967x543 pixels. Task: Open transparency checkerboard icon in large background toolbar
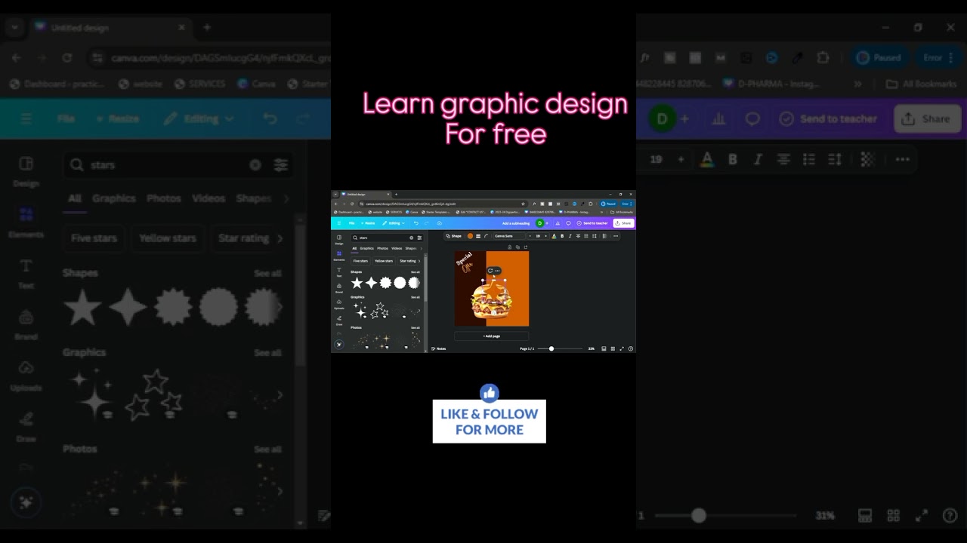coord(868,159)
